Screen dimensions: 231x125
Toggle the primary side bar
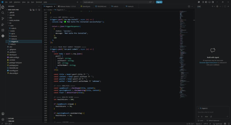click(x=206, y=2)
